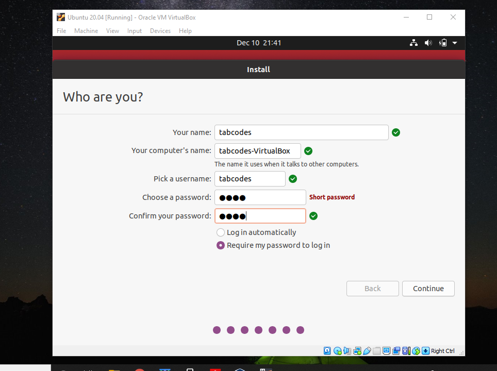
Task: Click the battery indicator in Ubuntu top bar
Action: (x=442, y=43)
